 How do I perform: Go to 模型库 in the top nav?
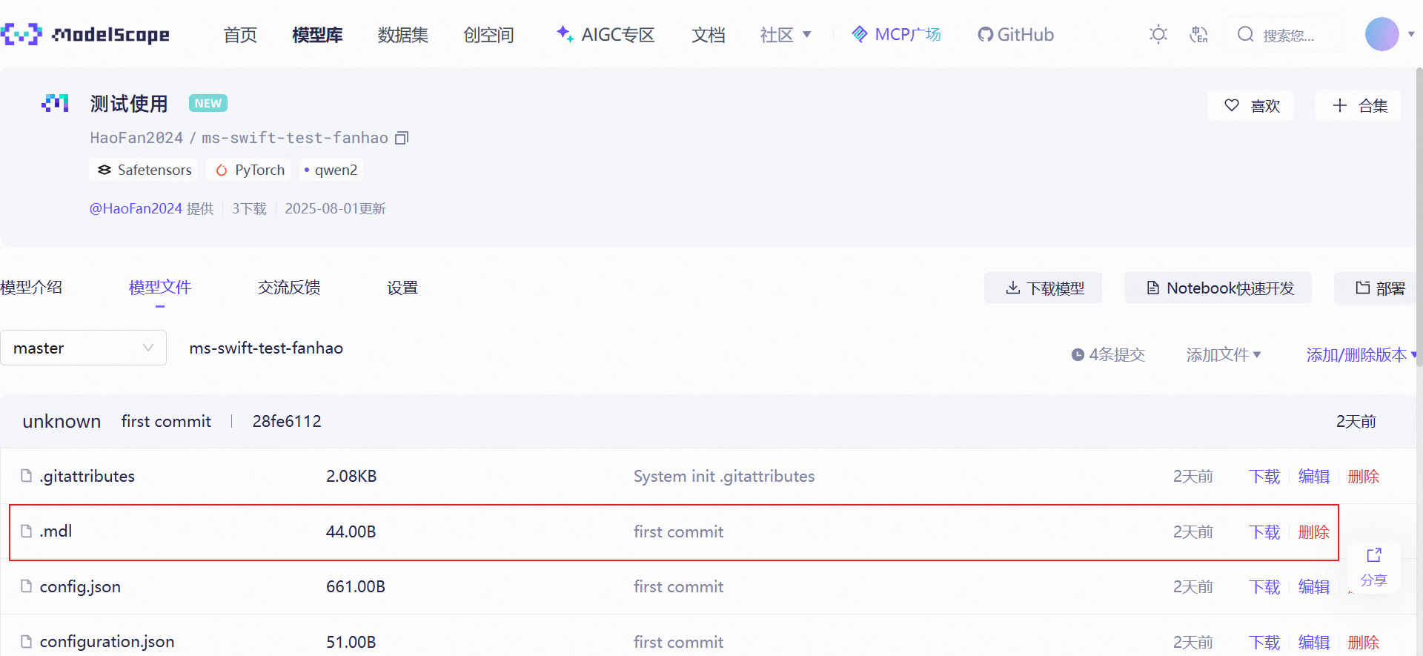[x=317, y=35]
